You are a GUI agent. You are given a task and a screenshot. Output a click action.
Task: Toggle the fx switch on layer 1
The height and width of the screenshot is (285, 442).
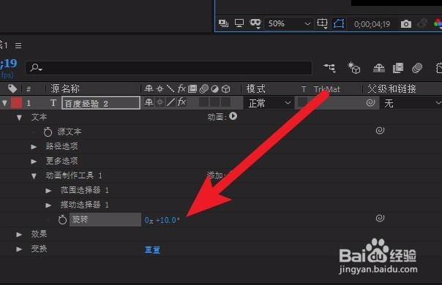181,102
